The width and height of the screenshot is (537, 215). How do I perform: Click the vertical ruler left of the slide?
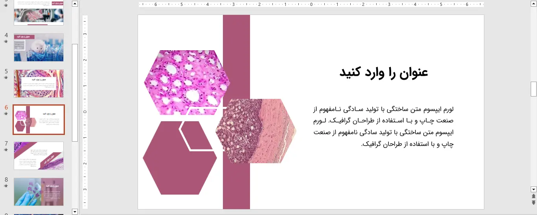coord(85,112)
